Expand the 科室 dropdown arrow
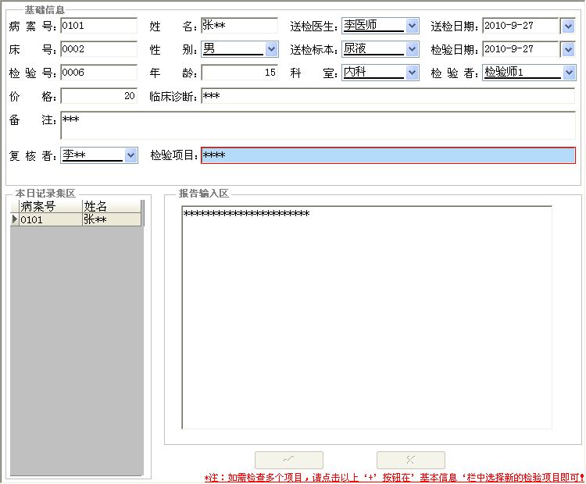 (x=412, y=73)
